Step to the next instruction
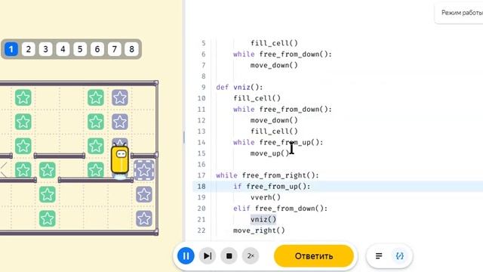The height and width of the screenshot is (272, 483). click(208, 255)
